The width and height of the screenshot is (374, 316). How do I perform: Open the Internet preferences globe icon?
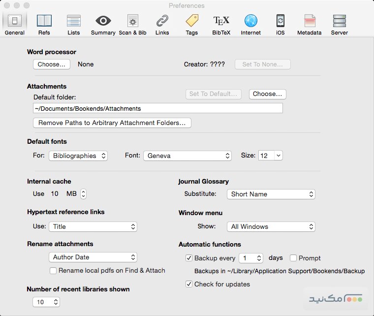[x=250, y=24]
